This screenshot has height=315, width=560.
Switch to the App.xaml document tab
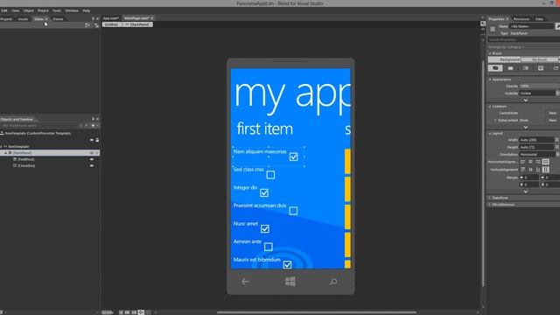tap(111, 17)
